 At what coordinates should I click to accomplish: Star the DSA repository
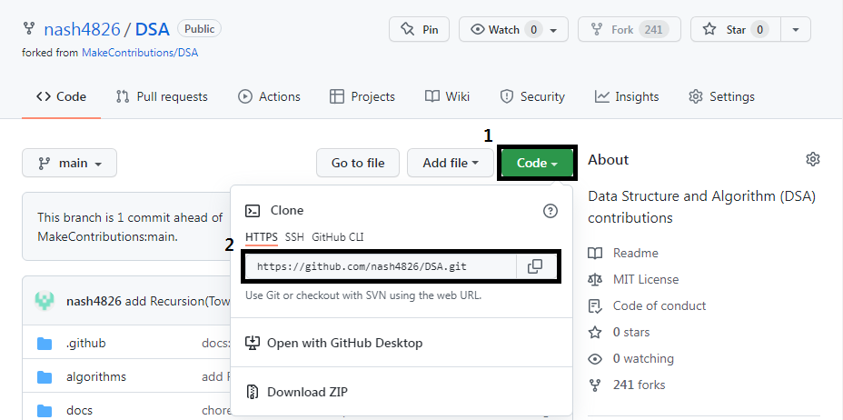[x=736, y=30]
